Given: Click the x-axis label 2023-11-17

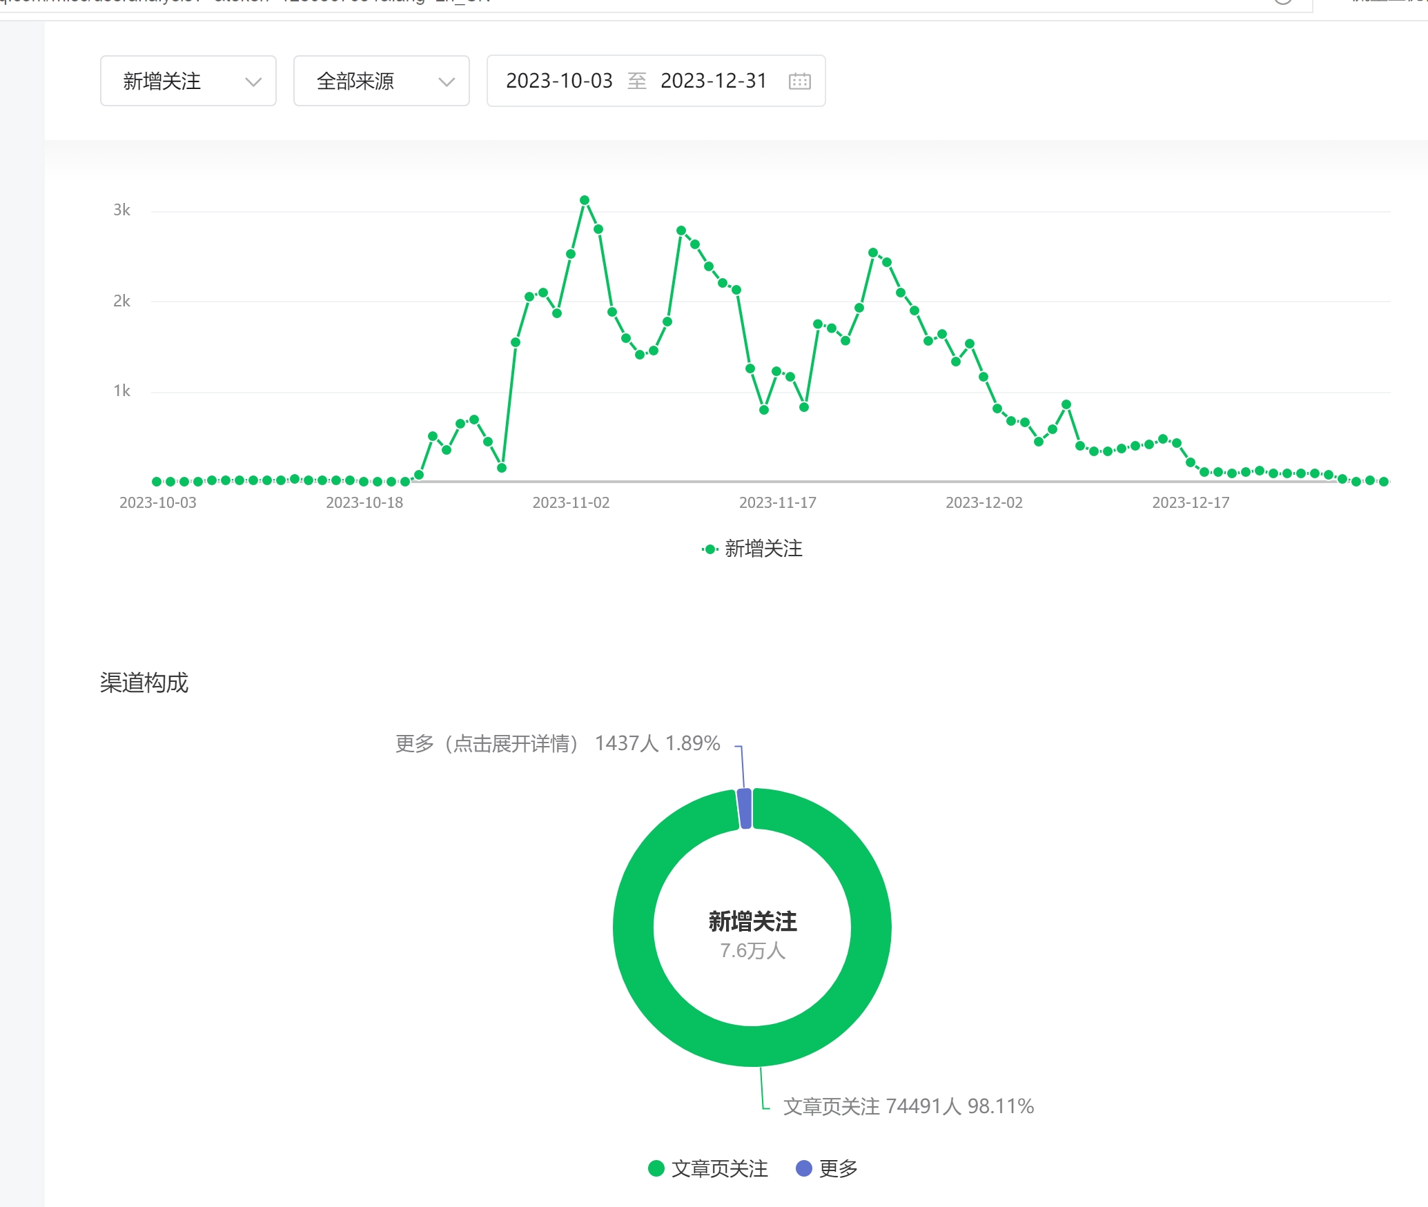Looking at the screenshot, I should tap(778, 502).
